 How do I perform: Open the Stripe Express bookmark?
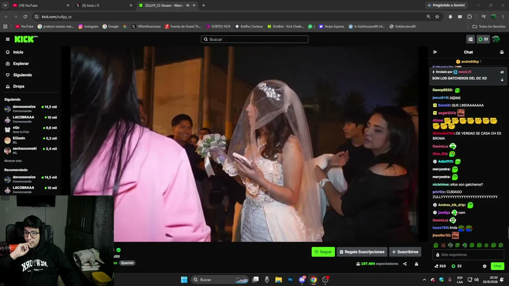point(331,27)
